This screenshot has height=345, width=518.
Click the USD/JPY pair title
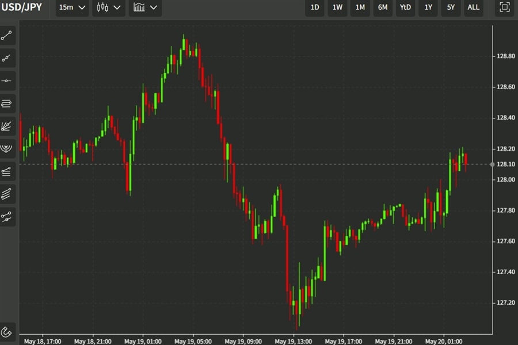pos(22,7)
